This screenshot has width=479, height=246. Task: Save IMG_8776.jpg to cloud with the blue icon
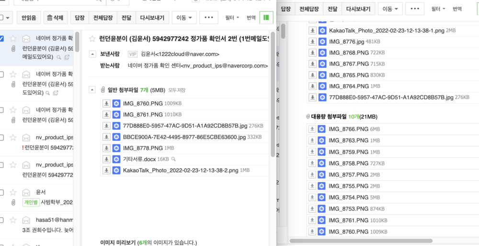[x=322, y=42]
